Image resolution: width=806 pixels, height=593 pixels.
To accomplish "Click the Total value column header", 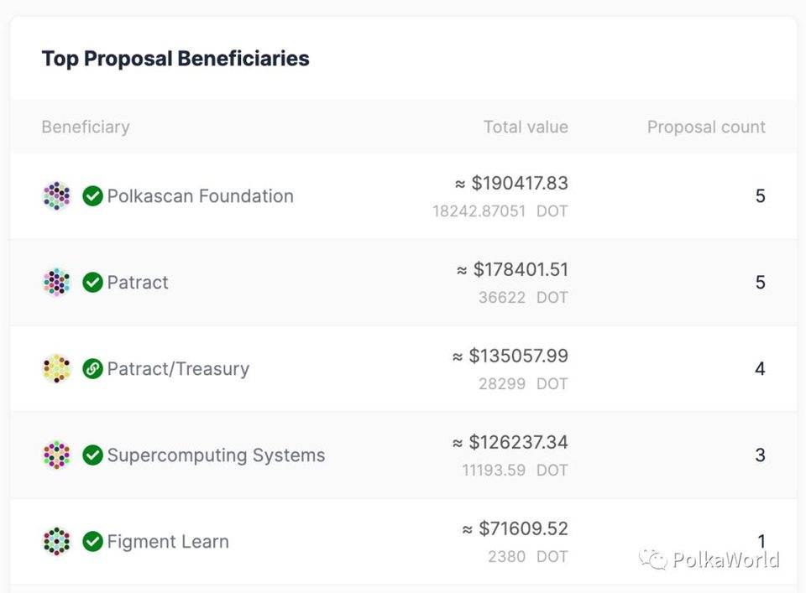I will point(526,127).
